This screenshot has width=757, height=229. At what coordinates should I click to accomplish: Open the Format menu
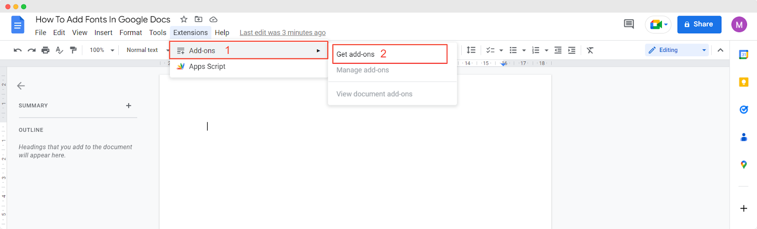click(131, 33)
